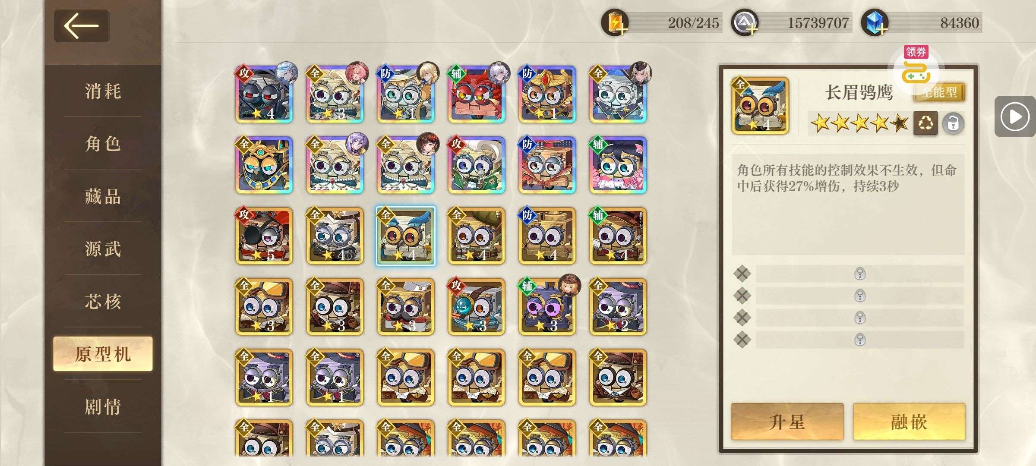Go back using the arrow button
1036x466 pixels.
coord(81,25)
